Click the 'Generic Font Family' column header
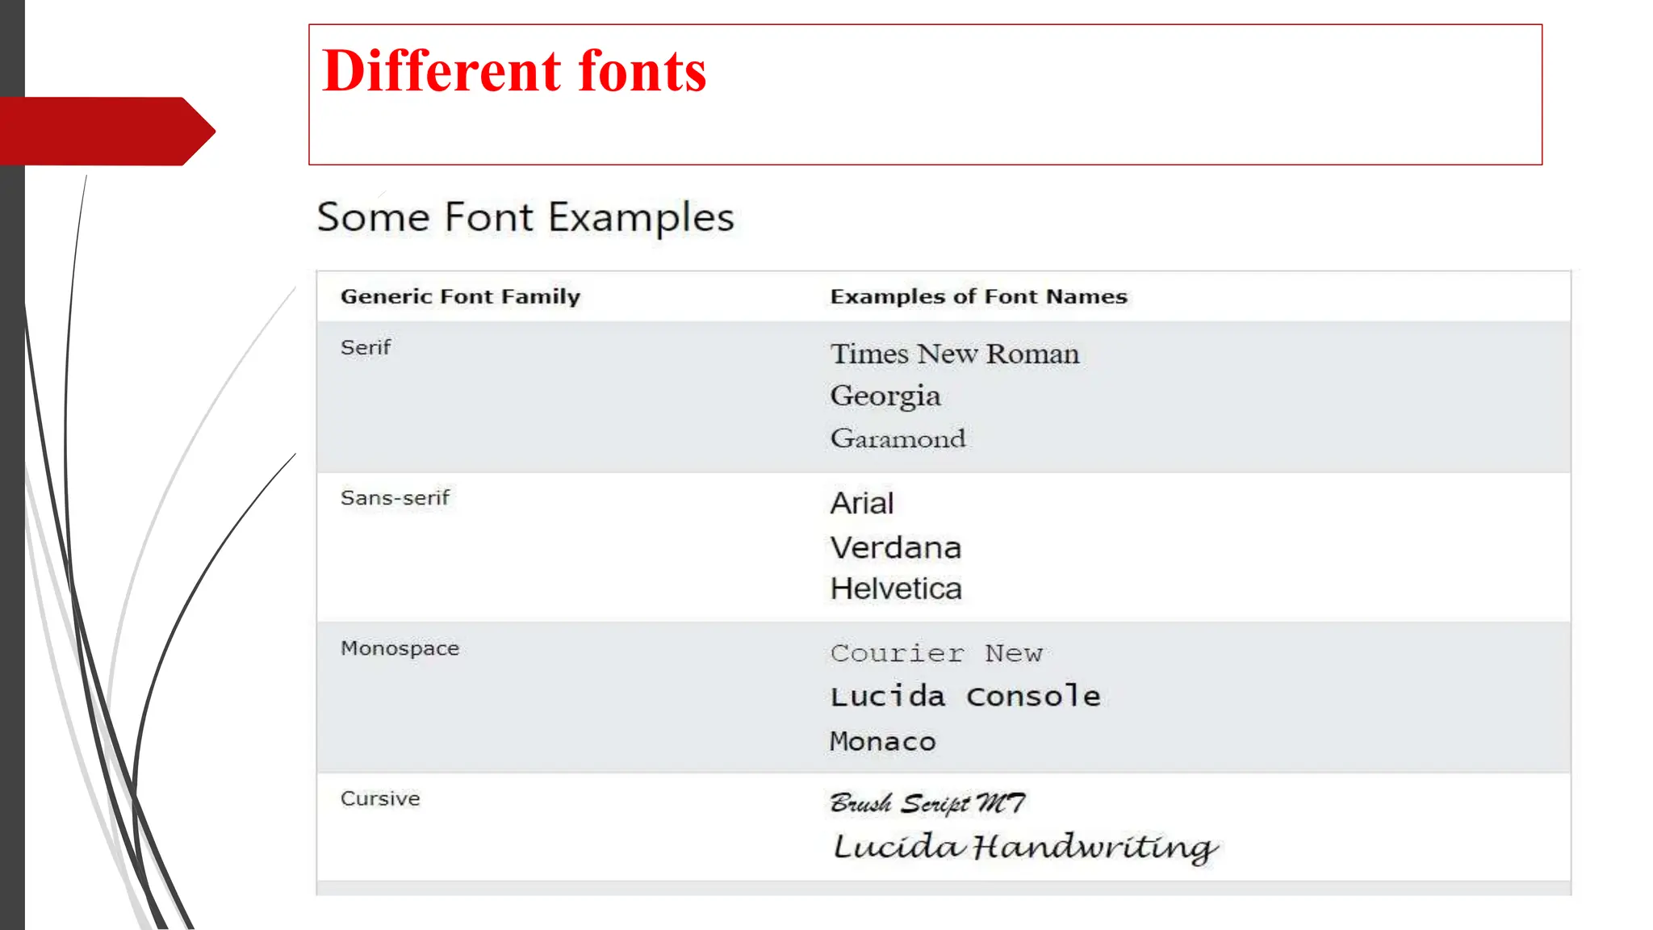Viewport: 1653px width, 930px height. (460, 296)
